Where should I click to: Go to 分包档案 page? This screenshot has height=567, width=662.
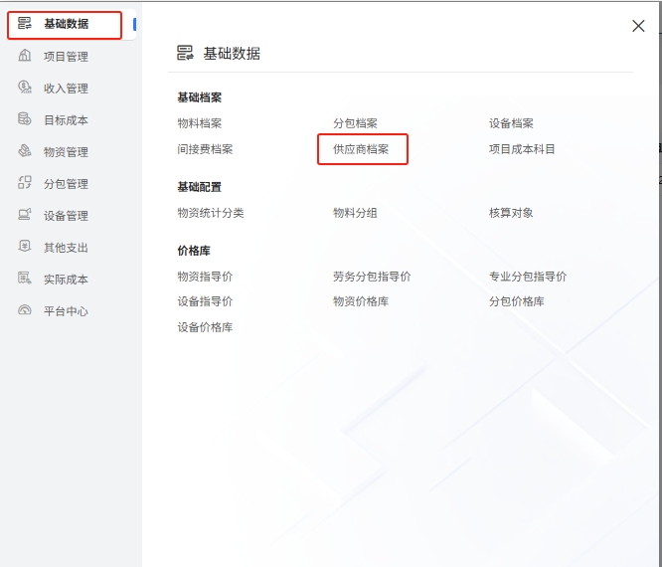click(x=355, y=123)
